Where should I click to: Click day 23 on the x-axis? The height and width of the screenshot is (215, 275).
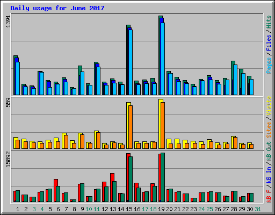193,209
